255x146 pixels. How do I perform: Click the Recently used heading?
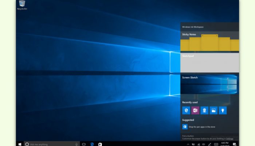[190, 102]
